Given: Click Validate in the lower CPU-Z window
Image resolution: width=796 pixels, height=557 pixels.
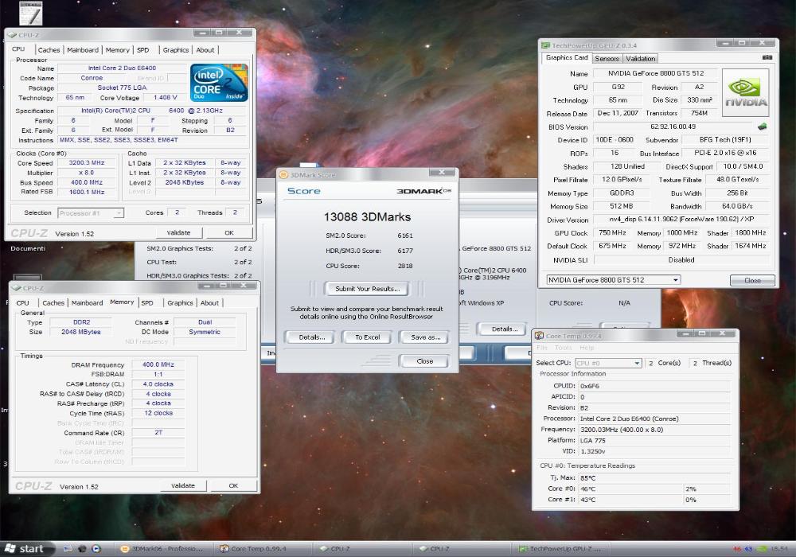Looking at the screenshot, I should pos(183,485).
